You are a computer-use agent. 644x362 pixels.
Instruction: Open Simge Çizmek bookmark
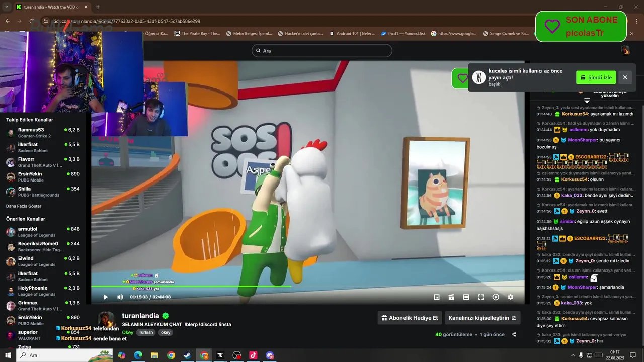[x=506, y=34]
